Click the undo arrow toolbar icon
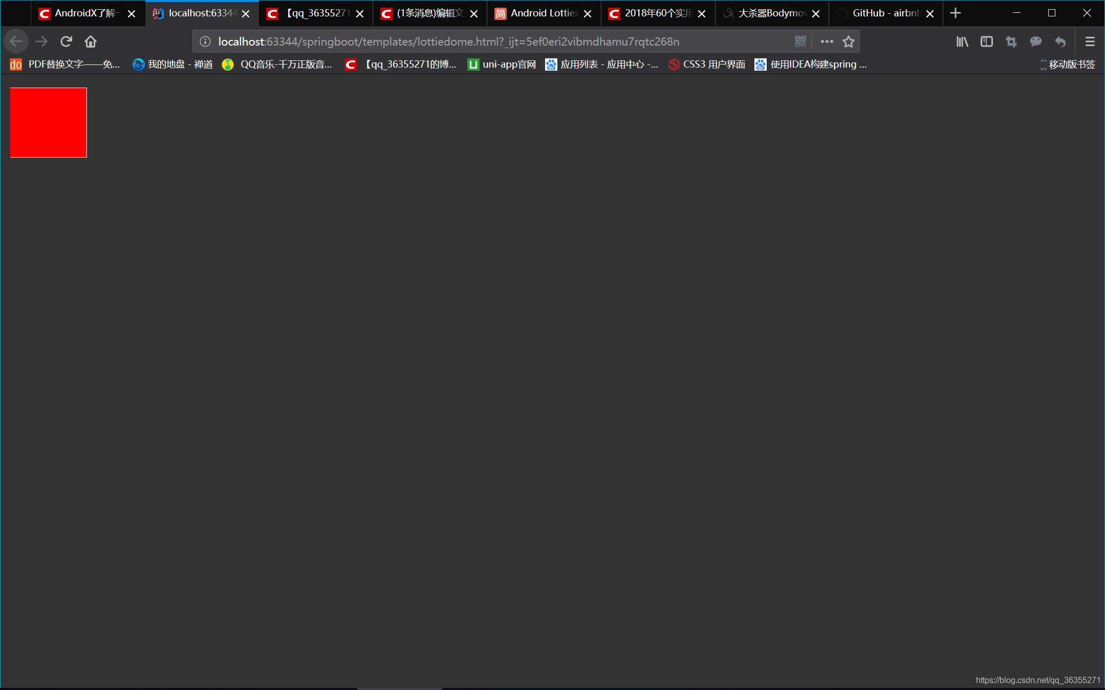The height and width of the screenshot is (690, 1105). point(1060,41)
